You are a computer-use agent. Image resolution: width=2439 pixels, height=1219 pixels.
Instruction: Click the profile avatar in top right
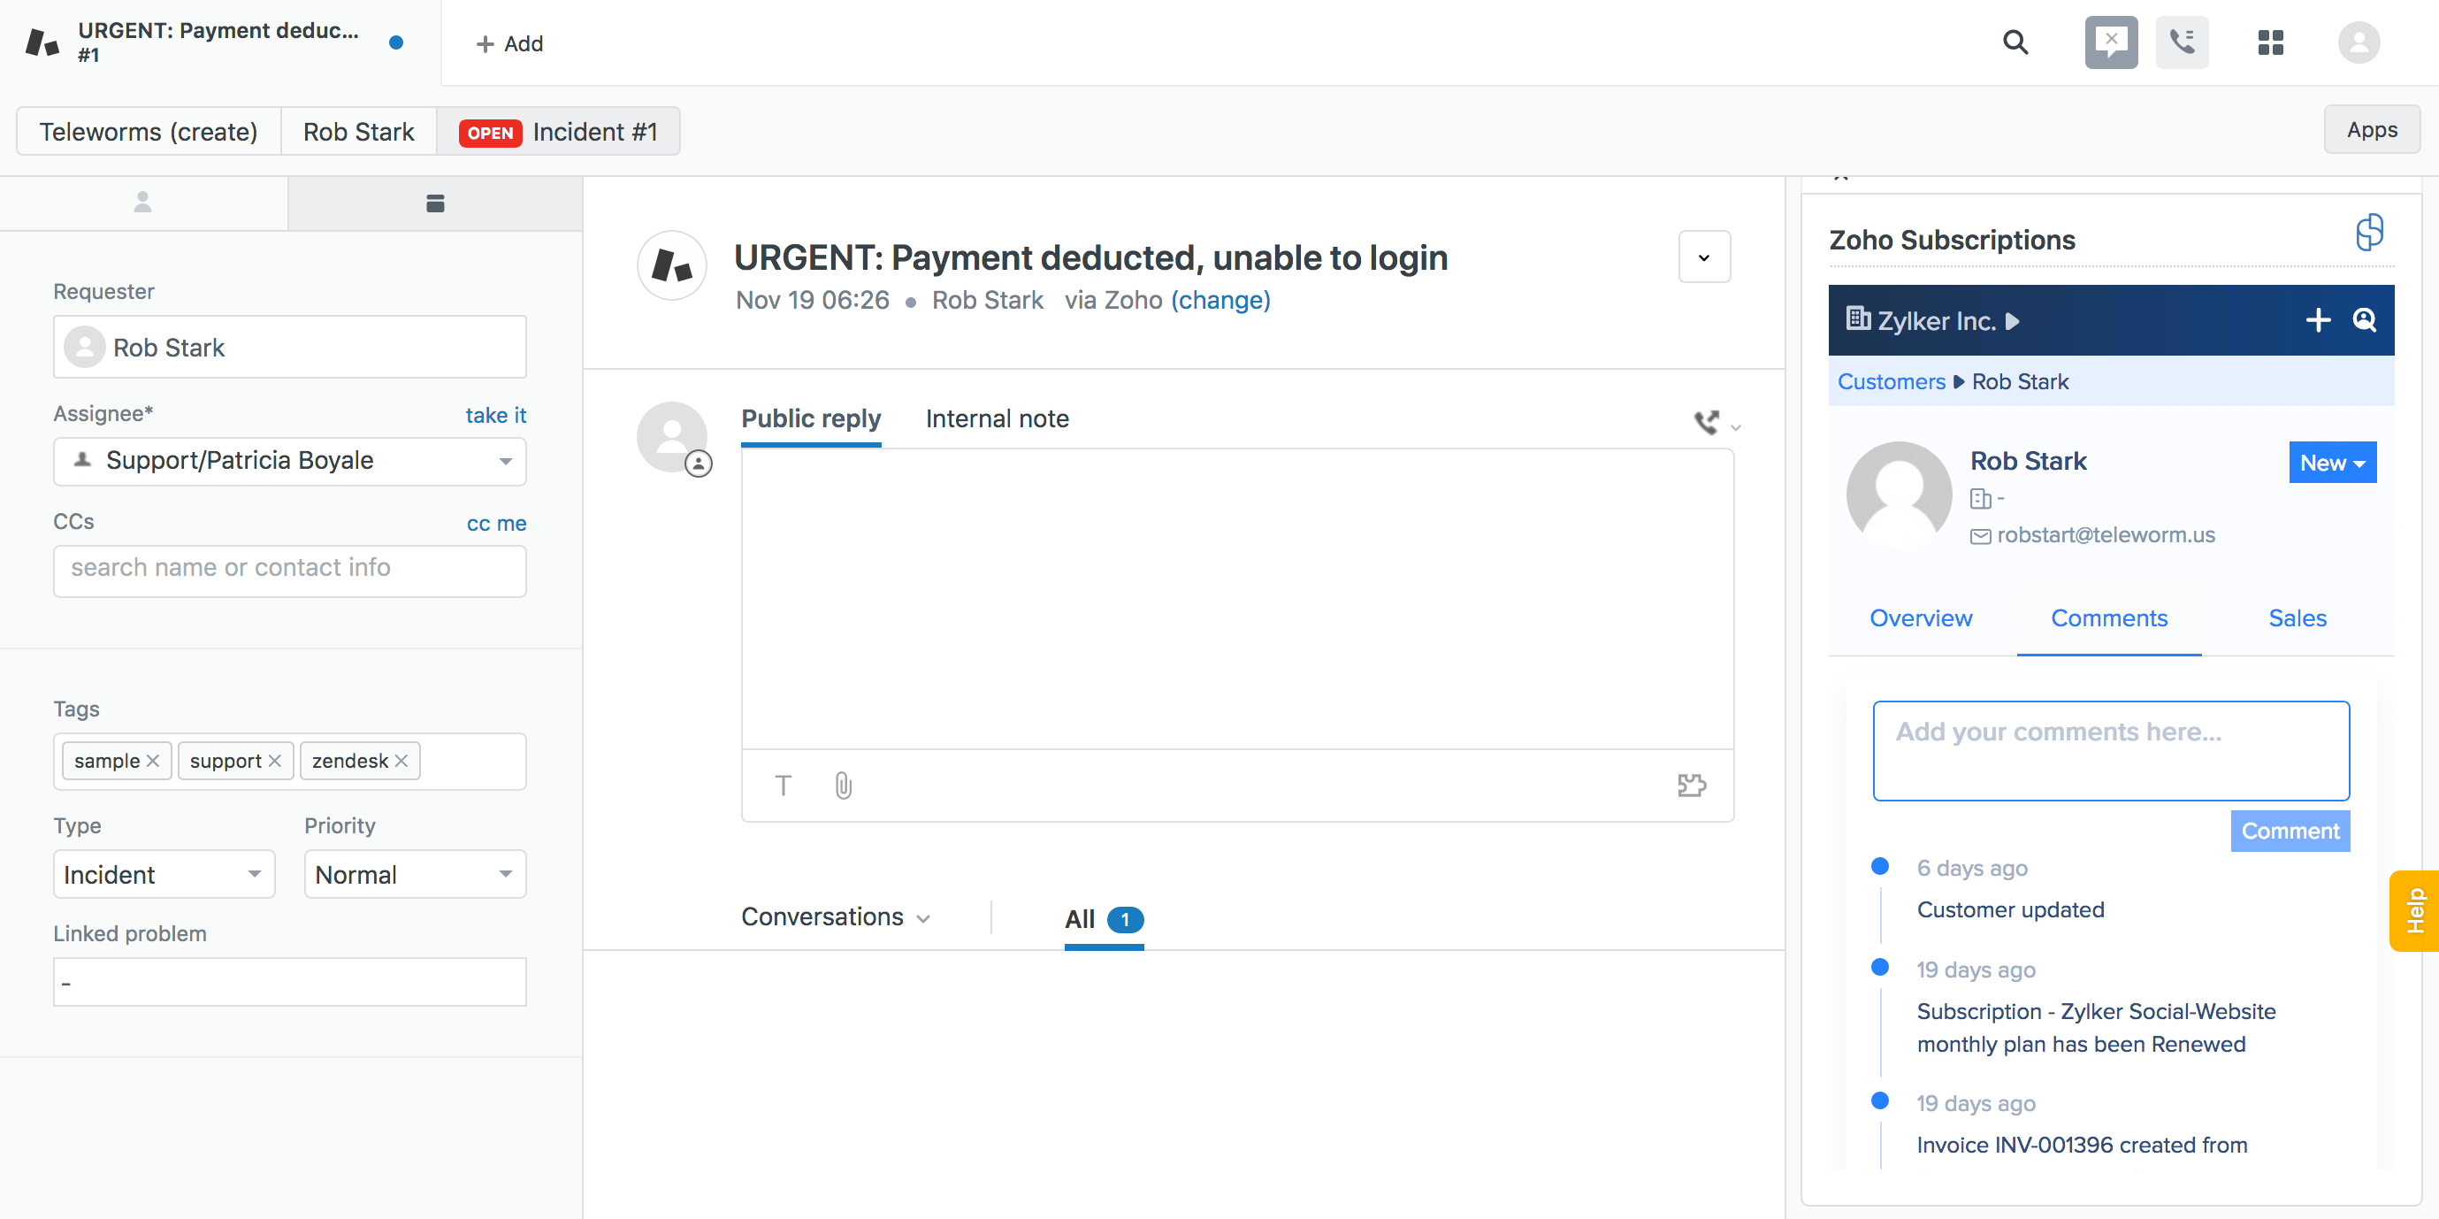pyautogui.click(x=2358, y=42)
